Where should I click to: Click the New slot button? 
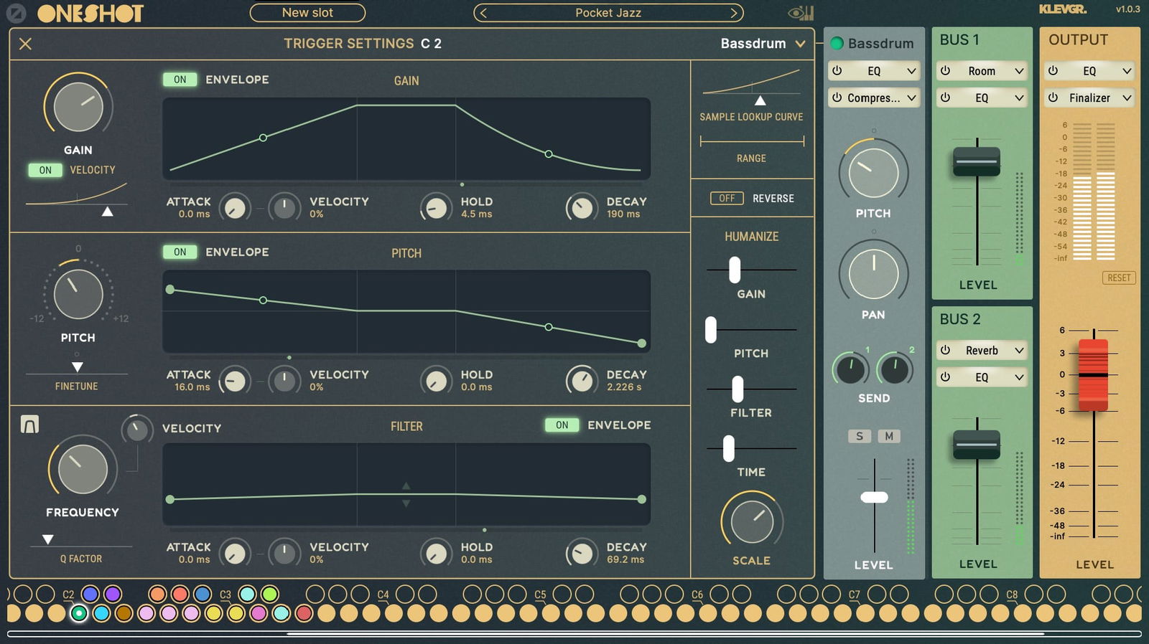tap(307, 13)
